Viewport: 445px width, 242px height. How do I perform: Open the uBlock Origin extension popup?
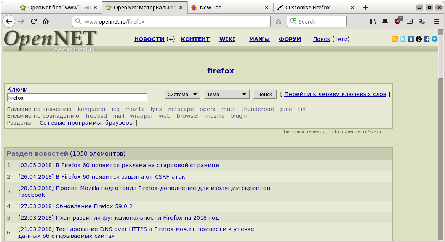coord(398,21)
